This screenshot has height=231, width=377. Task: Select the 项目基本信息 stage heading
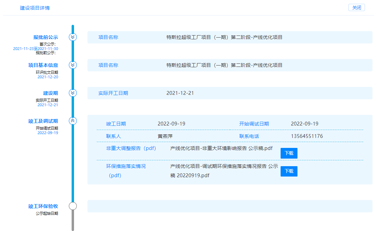(43, 65)
